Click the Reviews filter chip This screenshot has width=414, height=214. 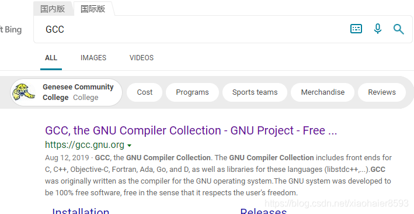[x=382, y=92]
